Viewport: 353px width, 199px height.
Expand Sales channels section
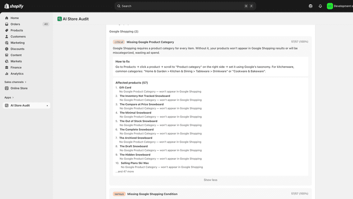(x=15, y=82)
